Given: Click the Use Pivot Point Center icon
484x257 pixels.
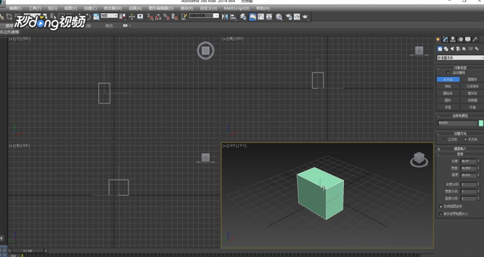Looking at the screenshot, I should click(x=123, y=17).
